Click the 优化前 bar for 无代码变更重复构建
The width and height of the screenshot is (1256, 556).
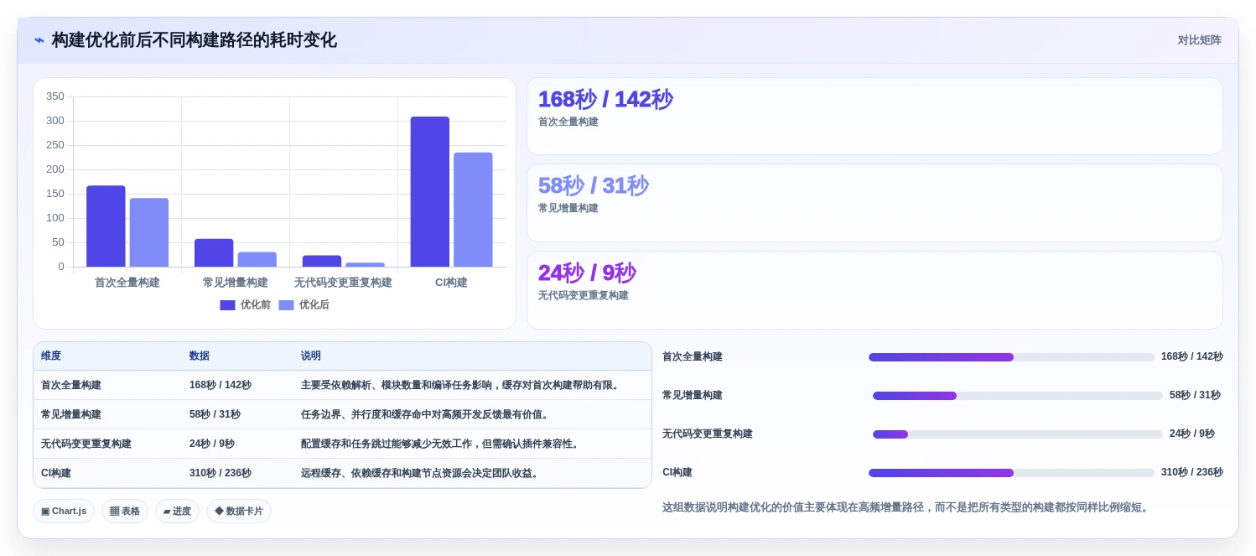322,261
